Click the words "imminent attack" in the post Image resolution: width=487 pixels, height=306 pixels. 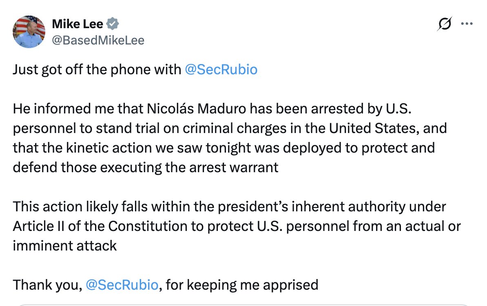[65, 245]
